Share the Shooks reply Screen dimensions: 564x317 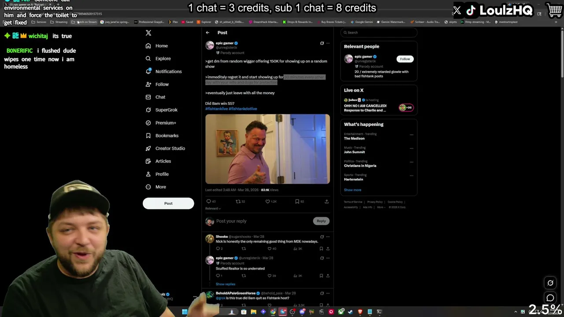327,249
